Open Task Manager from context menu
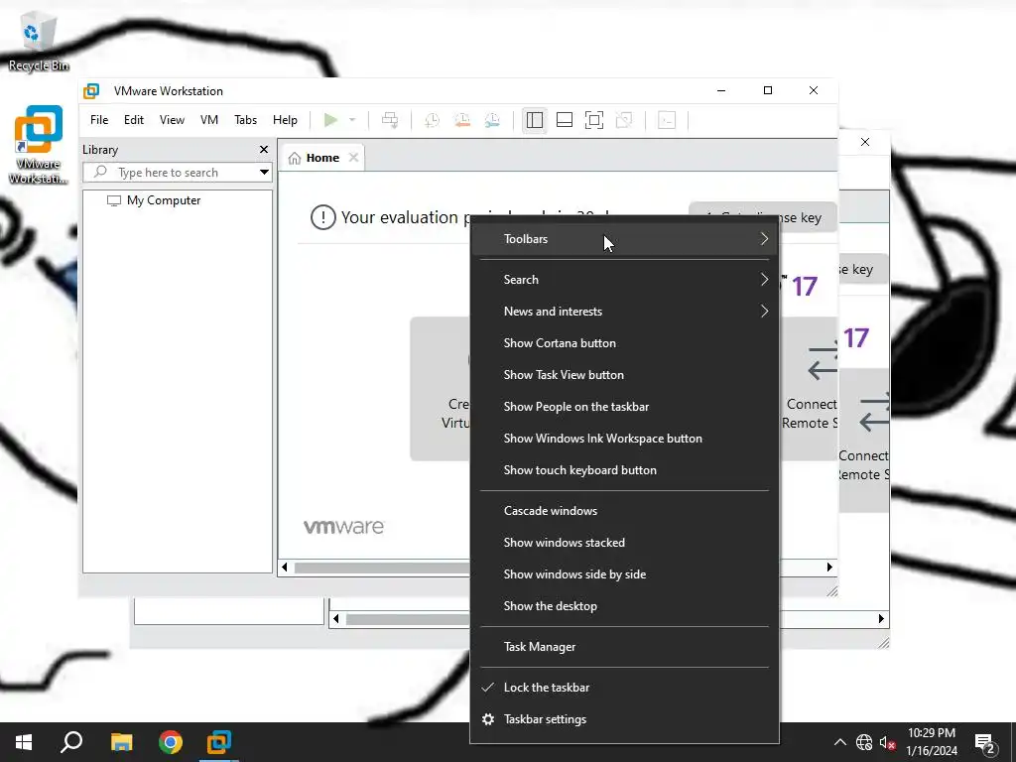This screenshot has width=1016, height=762. click(625, 647)
